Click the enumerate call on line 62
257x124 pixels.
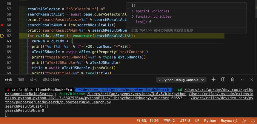pos(82,36)
